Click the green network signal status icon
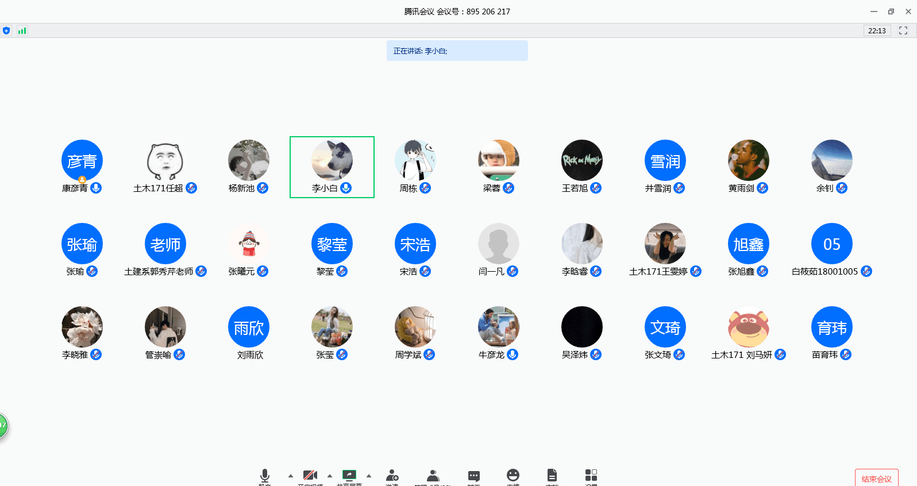Viewport: 917px width, 486px height. [x=22, y=30]
